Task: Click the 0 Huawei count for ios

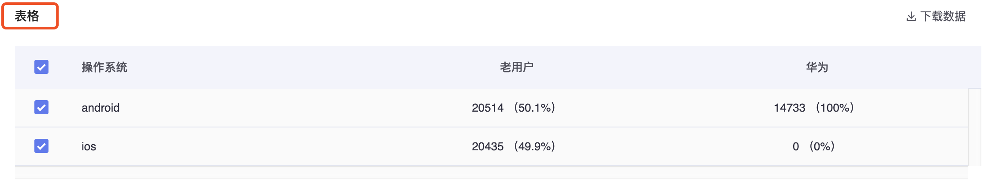Action: [796, 146]
